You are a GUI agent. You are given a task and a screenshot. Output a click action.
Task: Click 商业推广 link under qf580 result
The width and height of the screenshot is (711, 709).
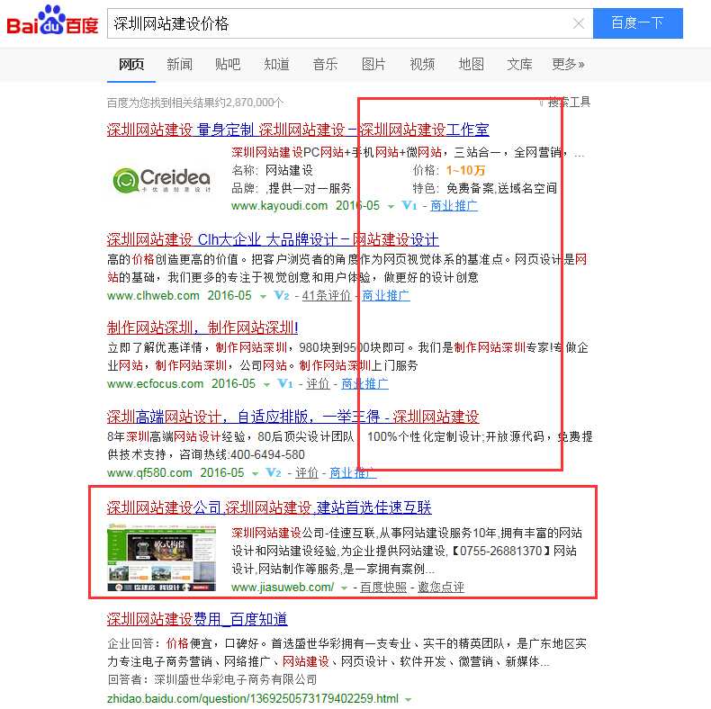353,473
